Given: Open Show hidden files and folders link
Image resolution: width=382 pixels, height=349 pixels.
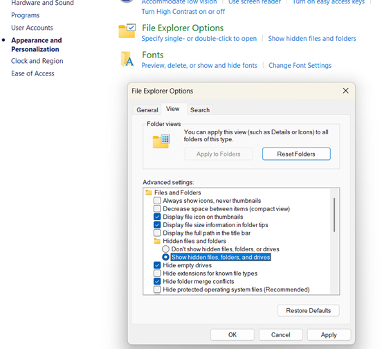Looking at the screenshot, I should [x=312, y=39].
